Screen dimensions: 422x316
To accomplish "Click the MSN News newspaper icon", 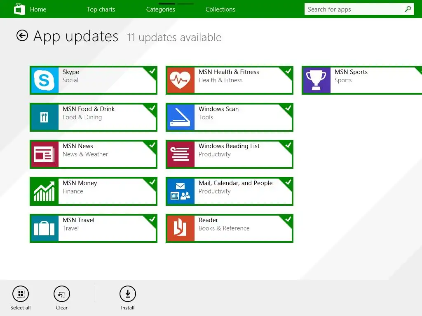I will pos(45,154).
